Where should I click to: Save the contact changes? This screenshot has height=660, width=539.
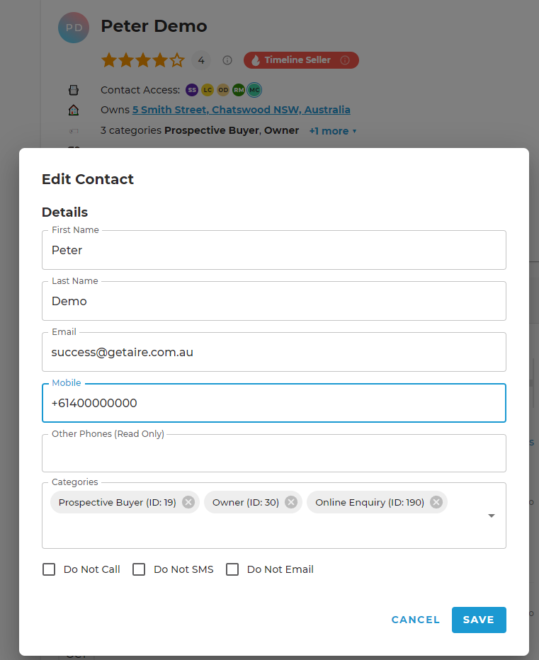coord(479,620)
